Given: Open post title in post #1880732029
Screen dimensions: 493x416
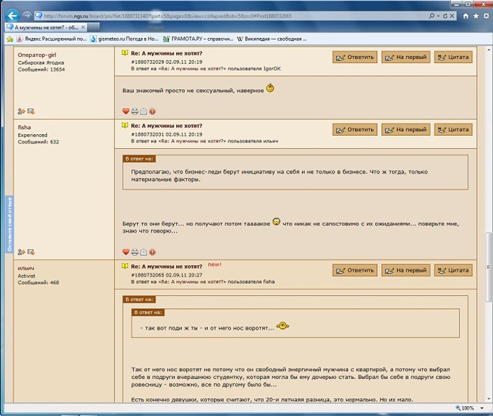Looking at the screenshot, I should (166, 54).
